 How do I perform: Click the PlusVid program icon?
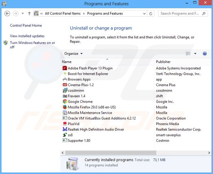tap(65, 124)
